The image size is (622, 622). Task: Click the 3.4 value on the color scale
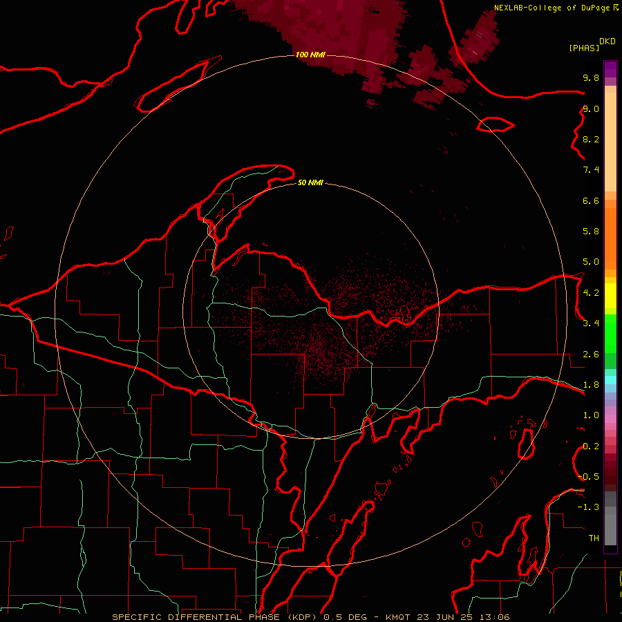coord(591,323)
